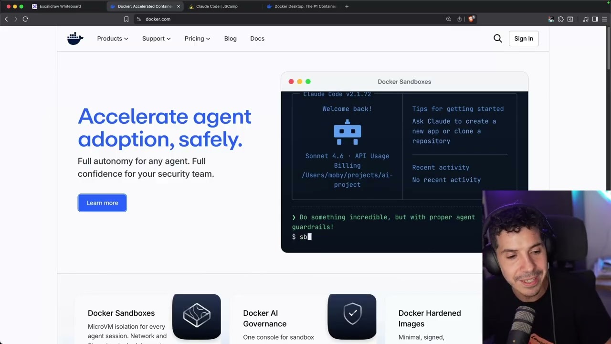Click the red dot on Docker Sandboxes window
The height and width of the screenshot is (344, 611).
(291, 82)
